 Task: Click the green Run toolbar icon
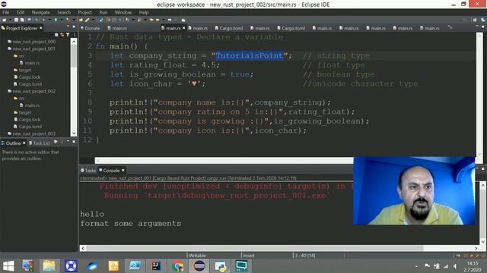coord(56,20)
